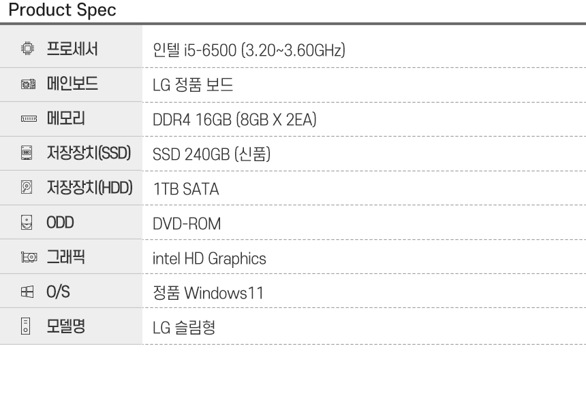Click the 1TB SATA value text
586x408 pixels.
tap(186, 189)
